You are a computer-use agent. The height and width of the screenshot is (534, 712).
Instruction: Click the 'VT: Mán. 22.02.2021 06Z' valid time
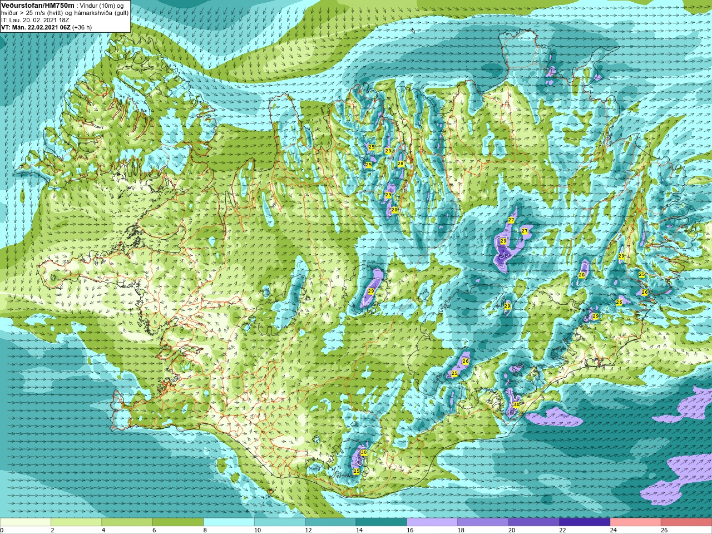pos(36,27)
